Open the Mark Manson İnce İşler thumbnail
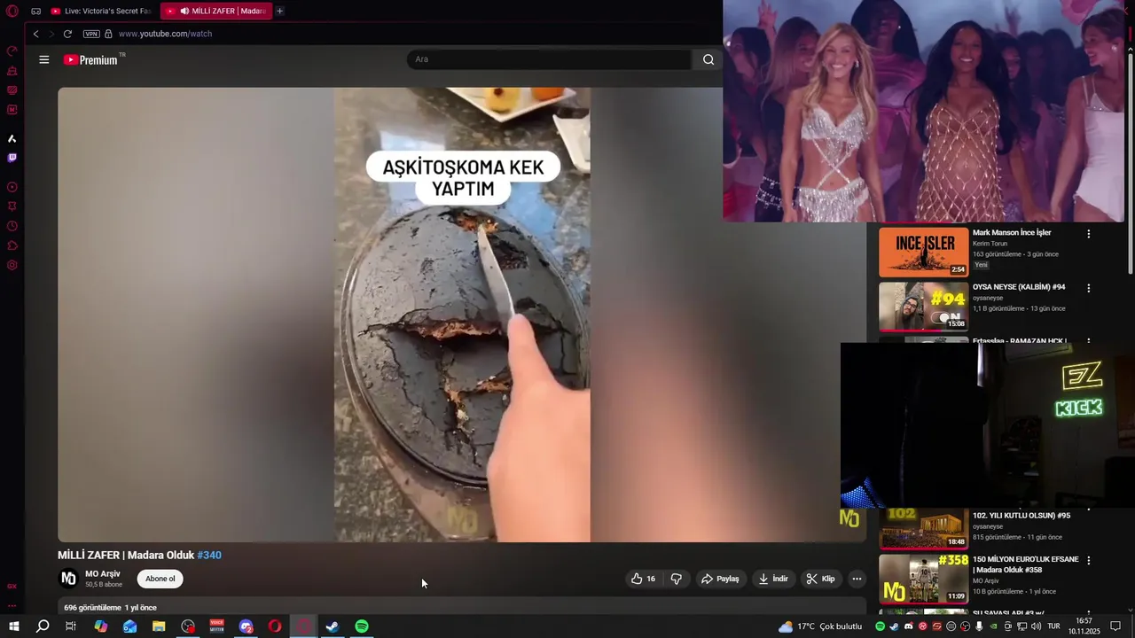The image size is (1135, 638). pyautogui.click(x=924, y=253)
